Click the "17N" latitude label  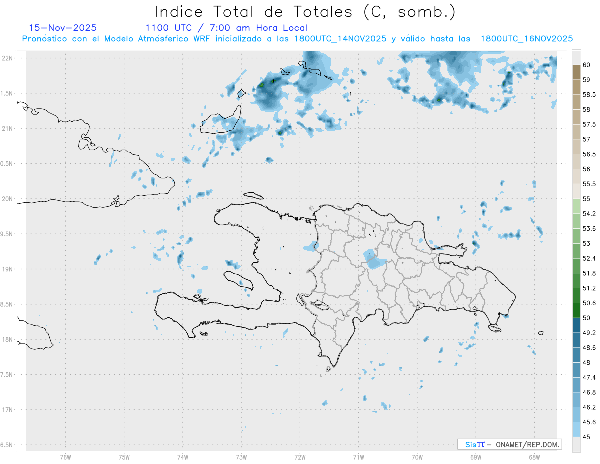click(8, 409)
